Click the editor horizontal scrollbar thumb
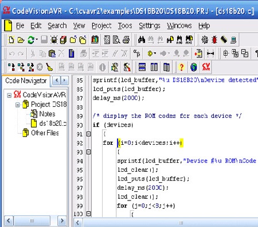This screenshot has width=258, height=227. coord(181,223)
